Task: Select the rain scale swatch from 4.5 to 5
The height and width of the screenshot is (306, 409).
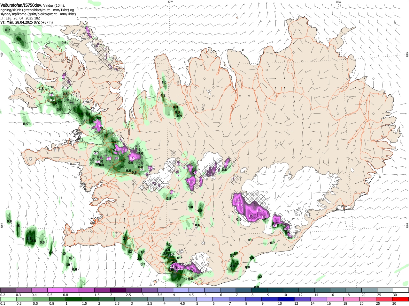Action: [188, 299]
